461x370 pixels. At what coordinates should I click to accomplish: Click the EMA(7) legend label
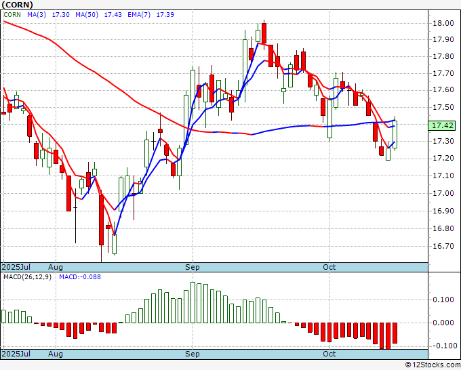(x=139, y=15)
